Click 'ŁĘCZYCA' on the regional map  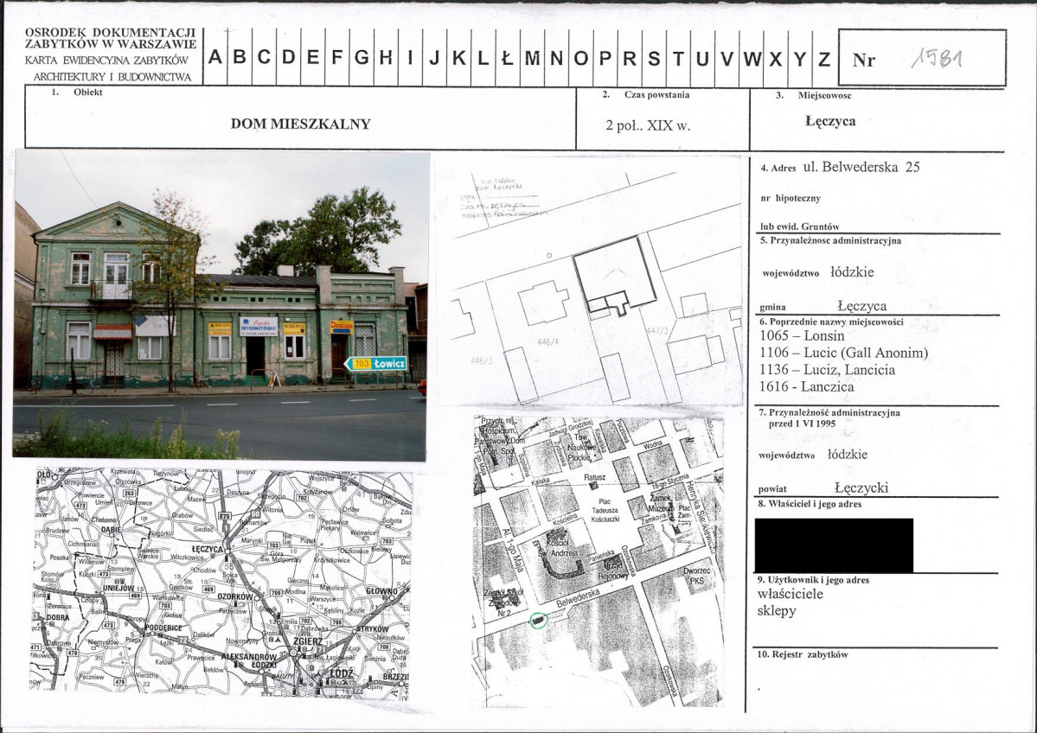coord(207,549)
